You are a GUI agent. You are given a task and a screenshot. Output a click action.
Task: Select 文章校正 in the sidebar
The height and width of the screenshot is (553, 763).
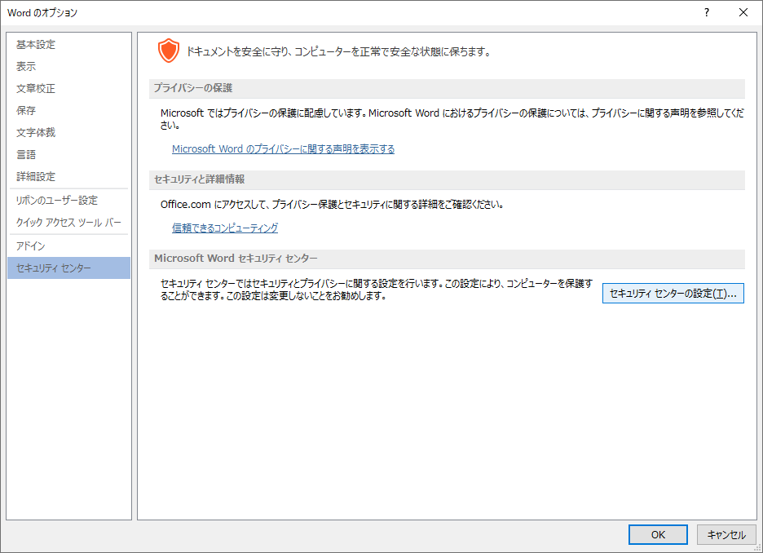click(x=36, y=89)
